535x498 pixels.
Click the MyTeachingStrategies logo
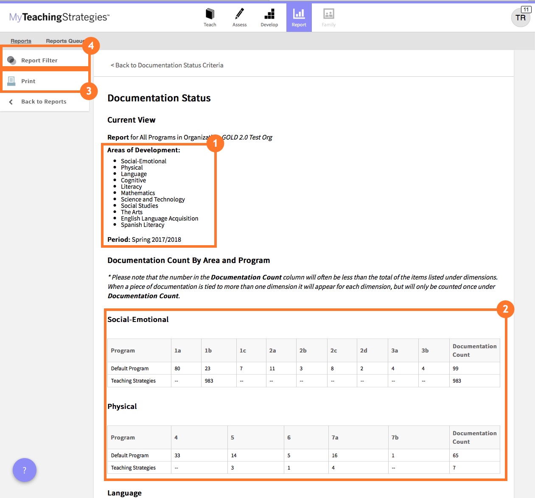pos(58,17)
